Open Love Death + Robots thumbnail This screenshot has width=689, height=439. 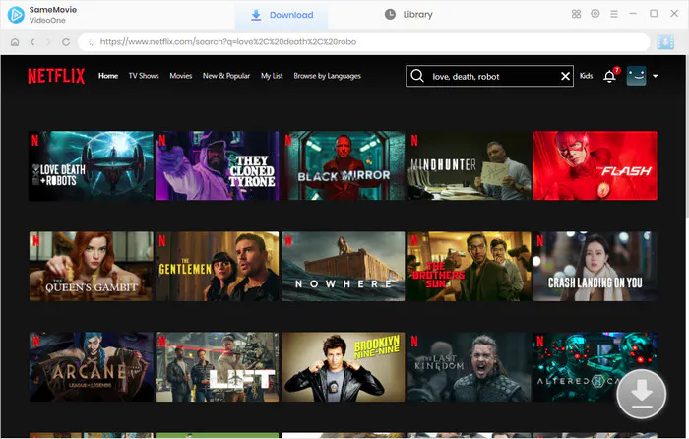(91, 165)
